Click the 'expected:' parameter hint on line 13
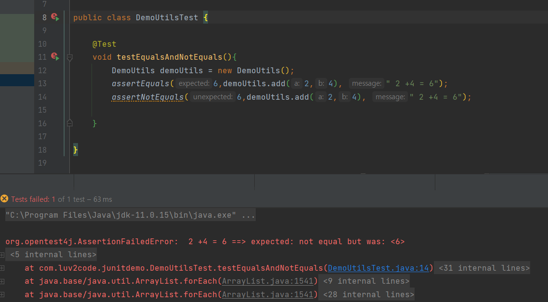548x302 pixels. pyautogui.click(x=194, y=83)
